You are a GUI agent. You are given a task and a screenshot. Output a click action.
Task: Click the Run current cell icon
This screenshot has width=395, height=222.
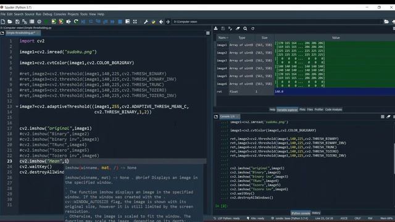54,22
